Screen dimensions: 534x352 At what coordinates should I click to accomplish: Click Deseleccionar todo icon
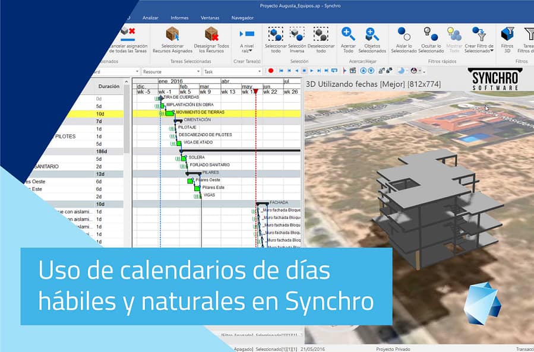point(321,34)
